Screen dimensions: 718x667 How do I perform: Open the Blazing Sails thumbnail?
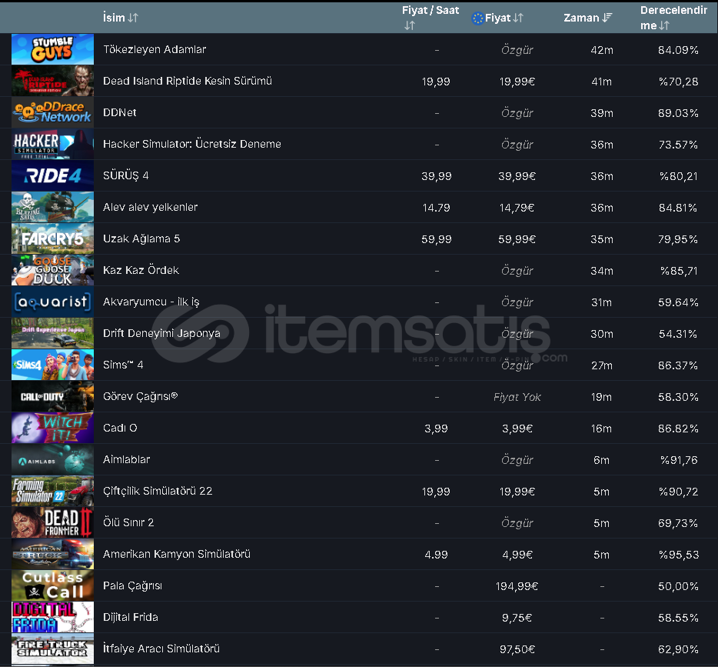pyautogui.click(x=53, y=207)
